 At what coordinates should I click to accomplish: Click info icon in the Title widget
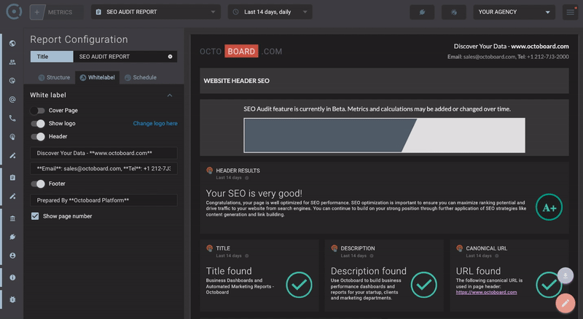coord(247,256)
